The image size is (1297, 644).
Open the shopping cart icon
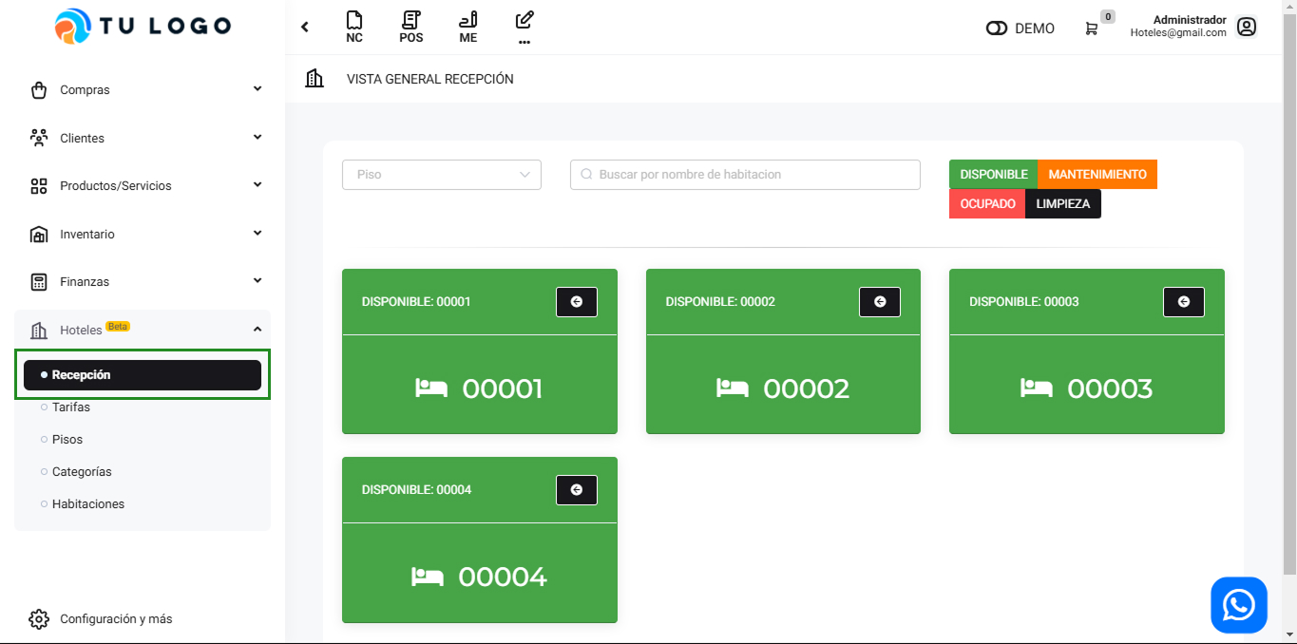(x=1092, y=28)
